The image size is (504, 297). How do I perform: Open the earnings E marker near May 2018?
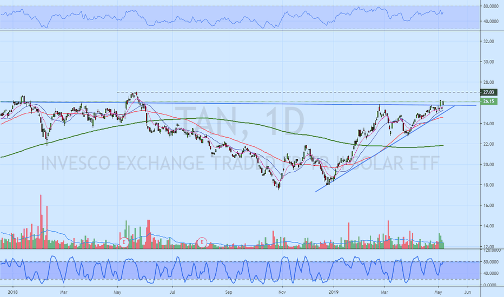click(124, 242)
